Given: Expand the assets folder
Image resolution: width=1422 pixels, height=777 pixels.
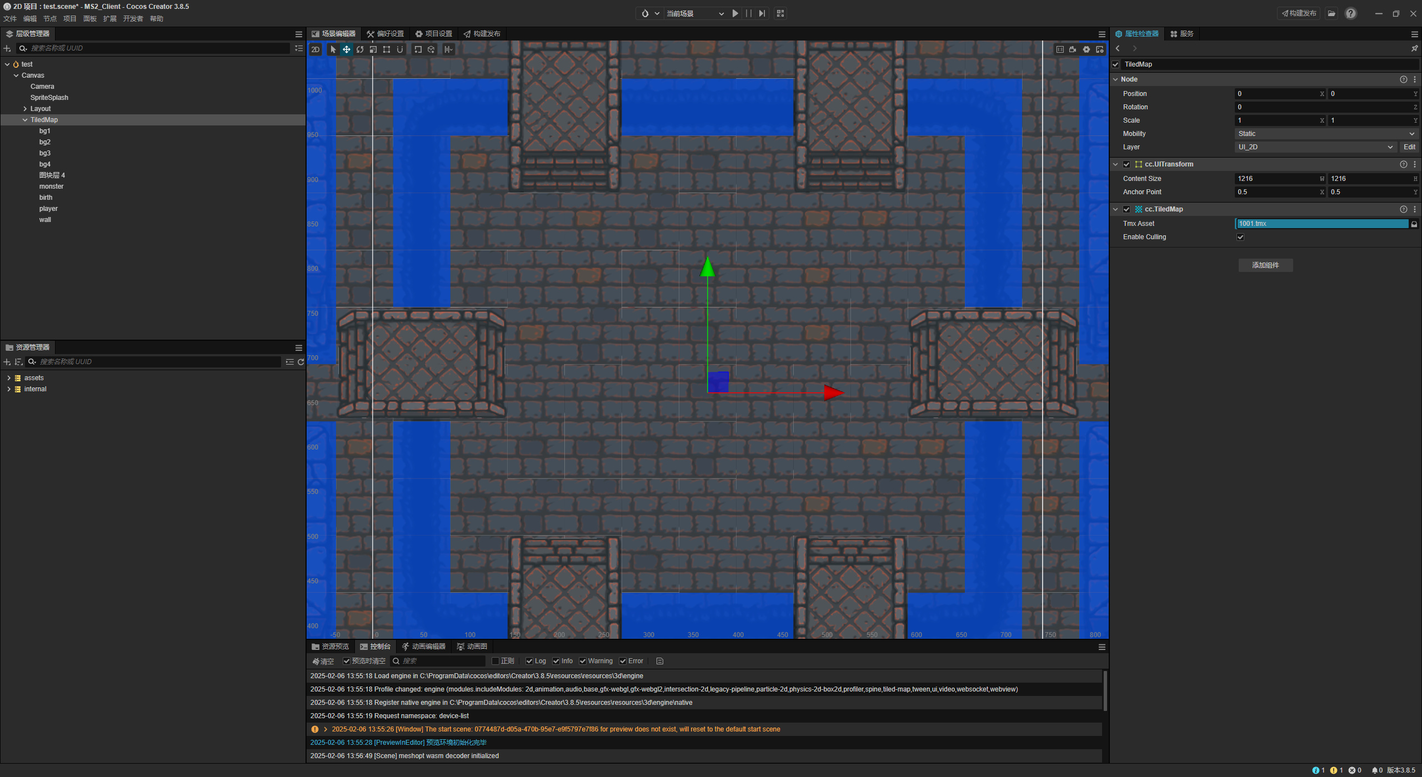Looking at the screenshot, I should (x=9, y=378).
